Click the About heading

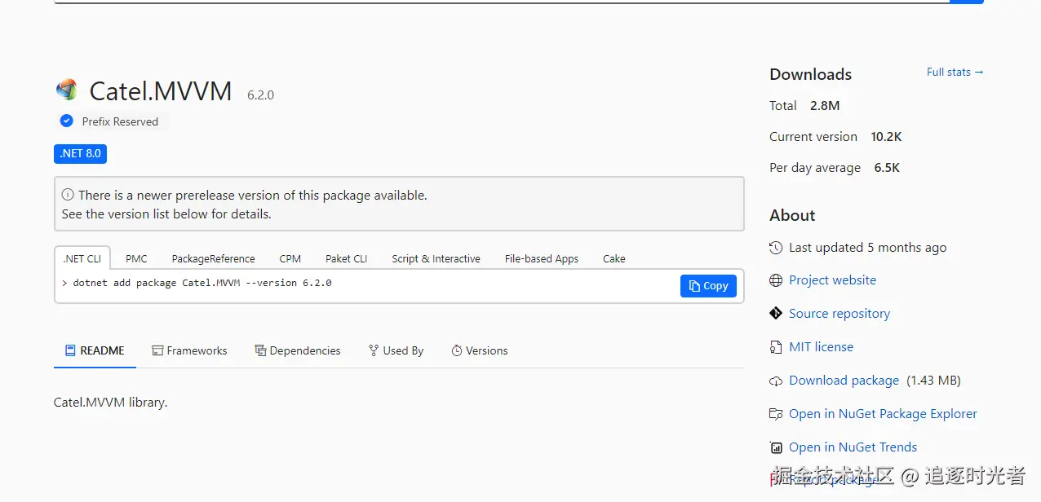(x=792, y=215)
